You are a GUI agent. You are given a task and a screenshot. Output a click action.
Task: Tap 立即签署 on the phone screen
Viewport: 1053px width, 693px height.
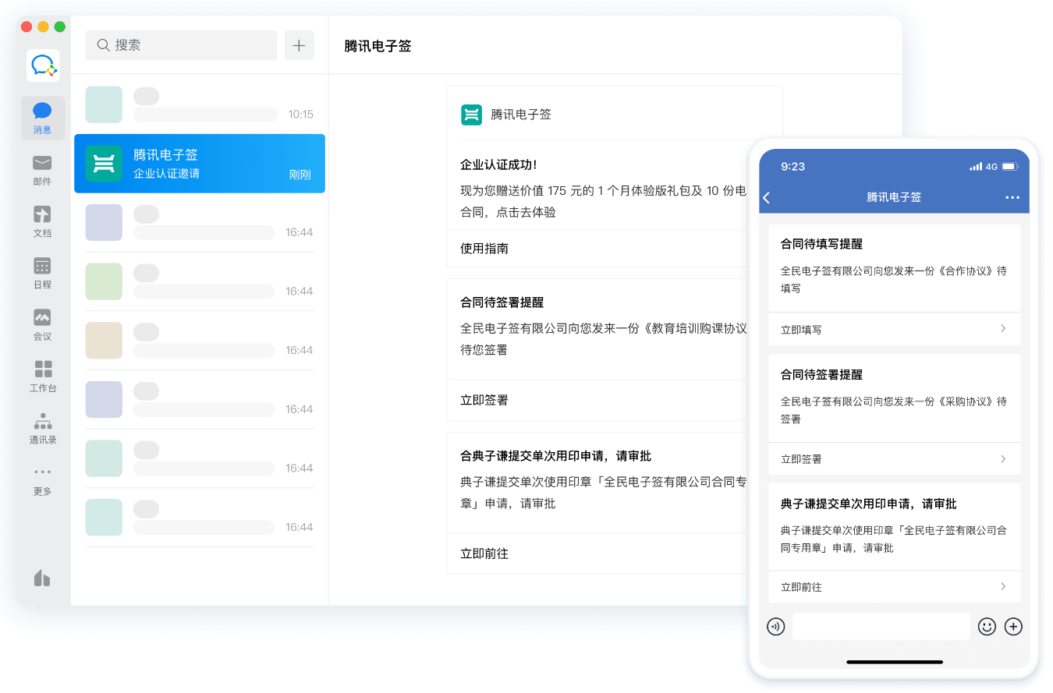(801, 459)
